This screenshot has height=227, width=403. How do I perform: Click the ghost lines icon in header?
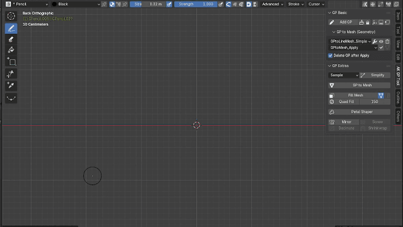click(365, 4)
